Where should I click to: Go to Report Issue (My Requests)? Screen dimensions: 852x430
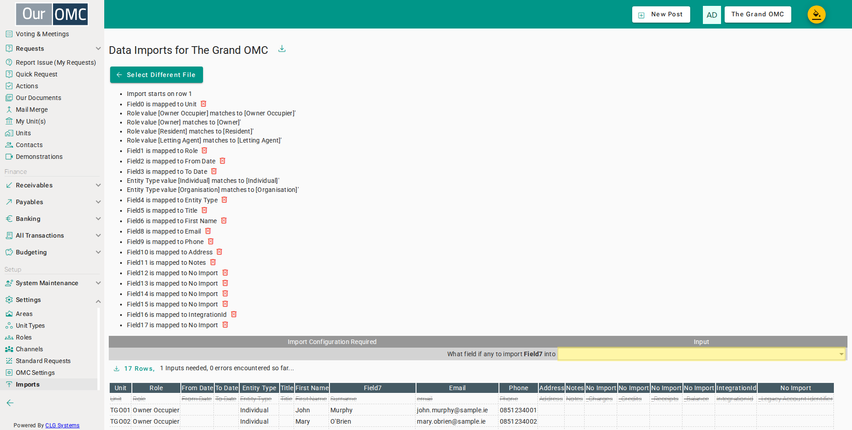56,62
